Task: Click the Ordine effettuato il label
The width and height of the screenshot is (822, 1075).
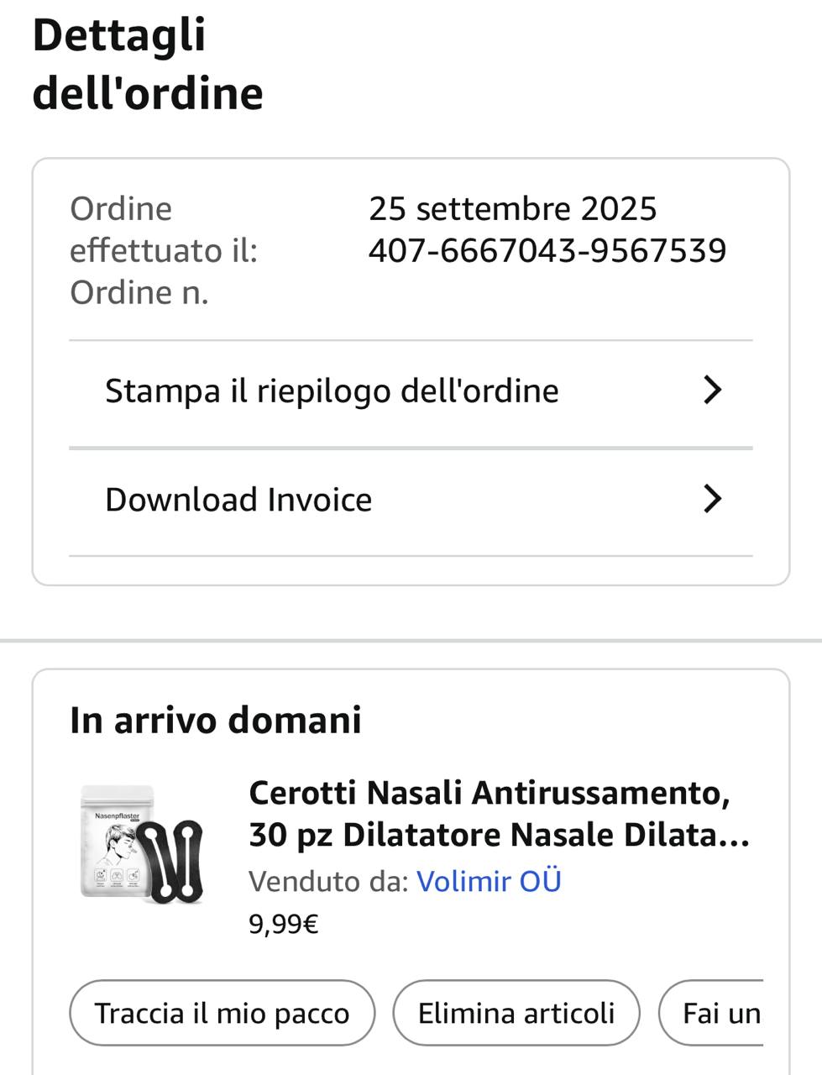Action: point(163,229)
